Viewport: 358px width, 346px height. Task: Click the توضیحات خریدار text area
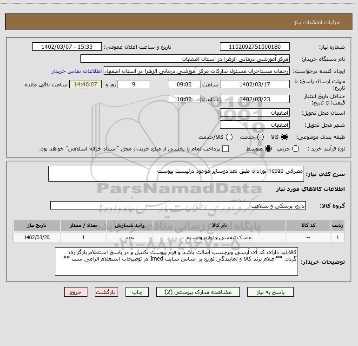(176, 261)
